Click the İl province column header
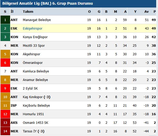 click(x=12, y=11)
